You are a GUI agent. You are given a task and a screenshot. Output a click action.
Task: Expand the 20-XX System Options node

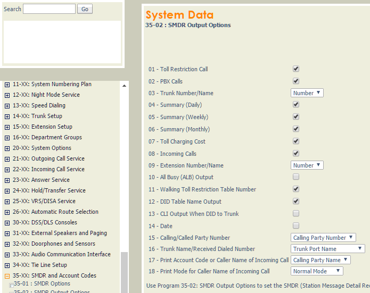pyautogui.click(x=7, y=148)
